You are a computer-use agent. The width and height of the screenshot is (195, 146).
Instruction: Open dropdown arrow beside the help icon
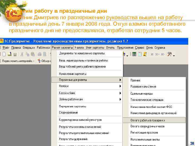point(127,56)
